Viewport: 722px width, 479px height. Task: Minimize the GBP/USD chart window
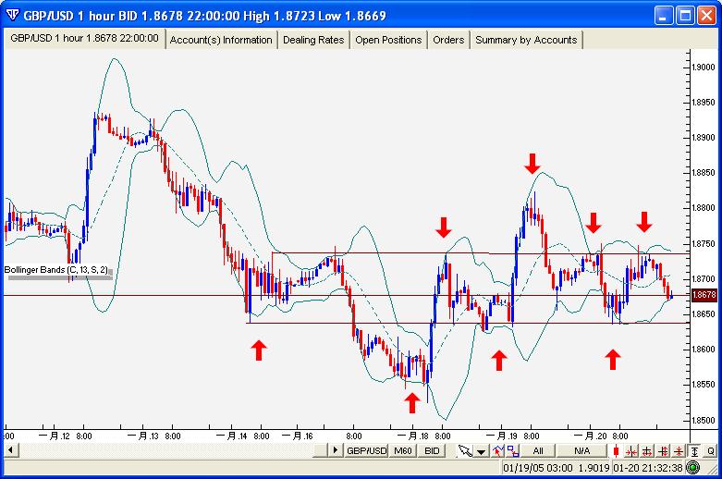pos(664,16)
